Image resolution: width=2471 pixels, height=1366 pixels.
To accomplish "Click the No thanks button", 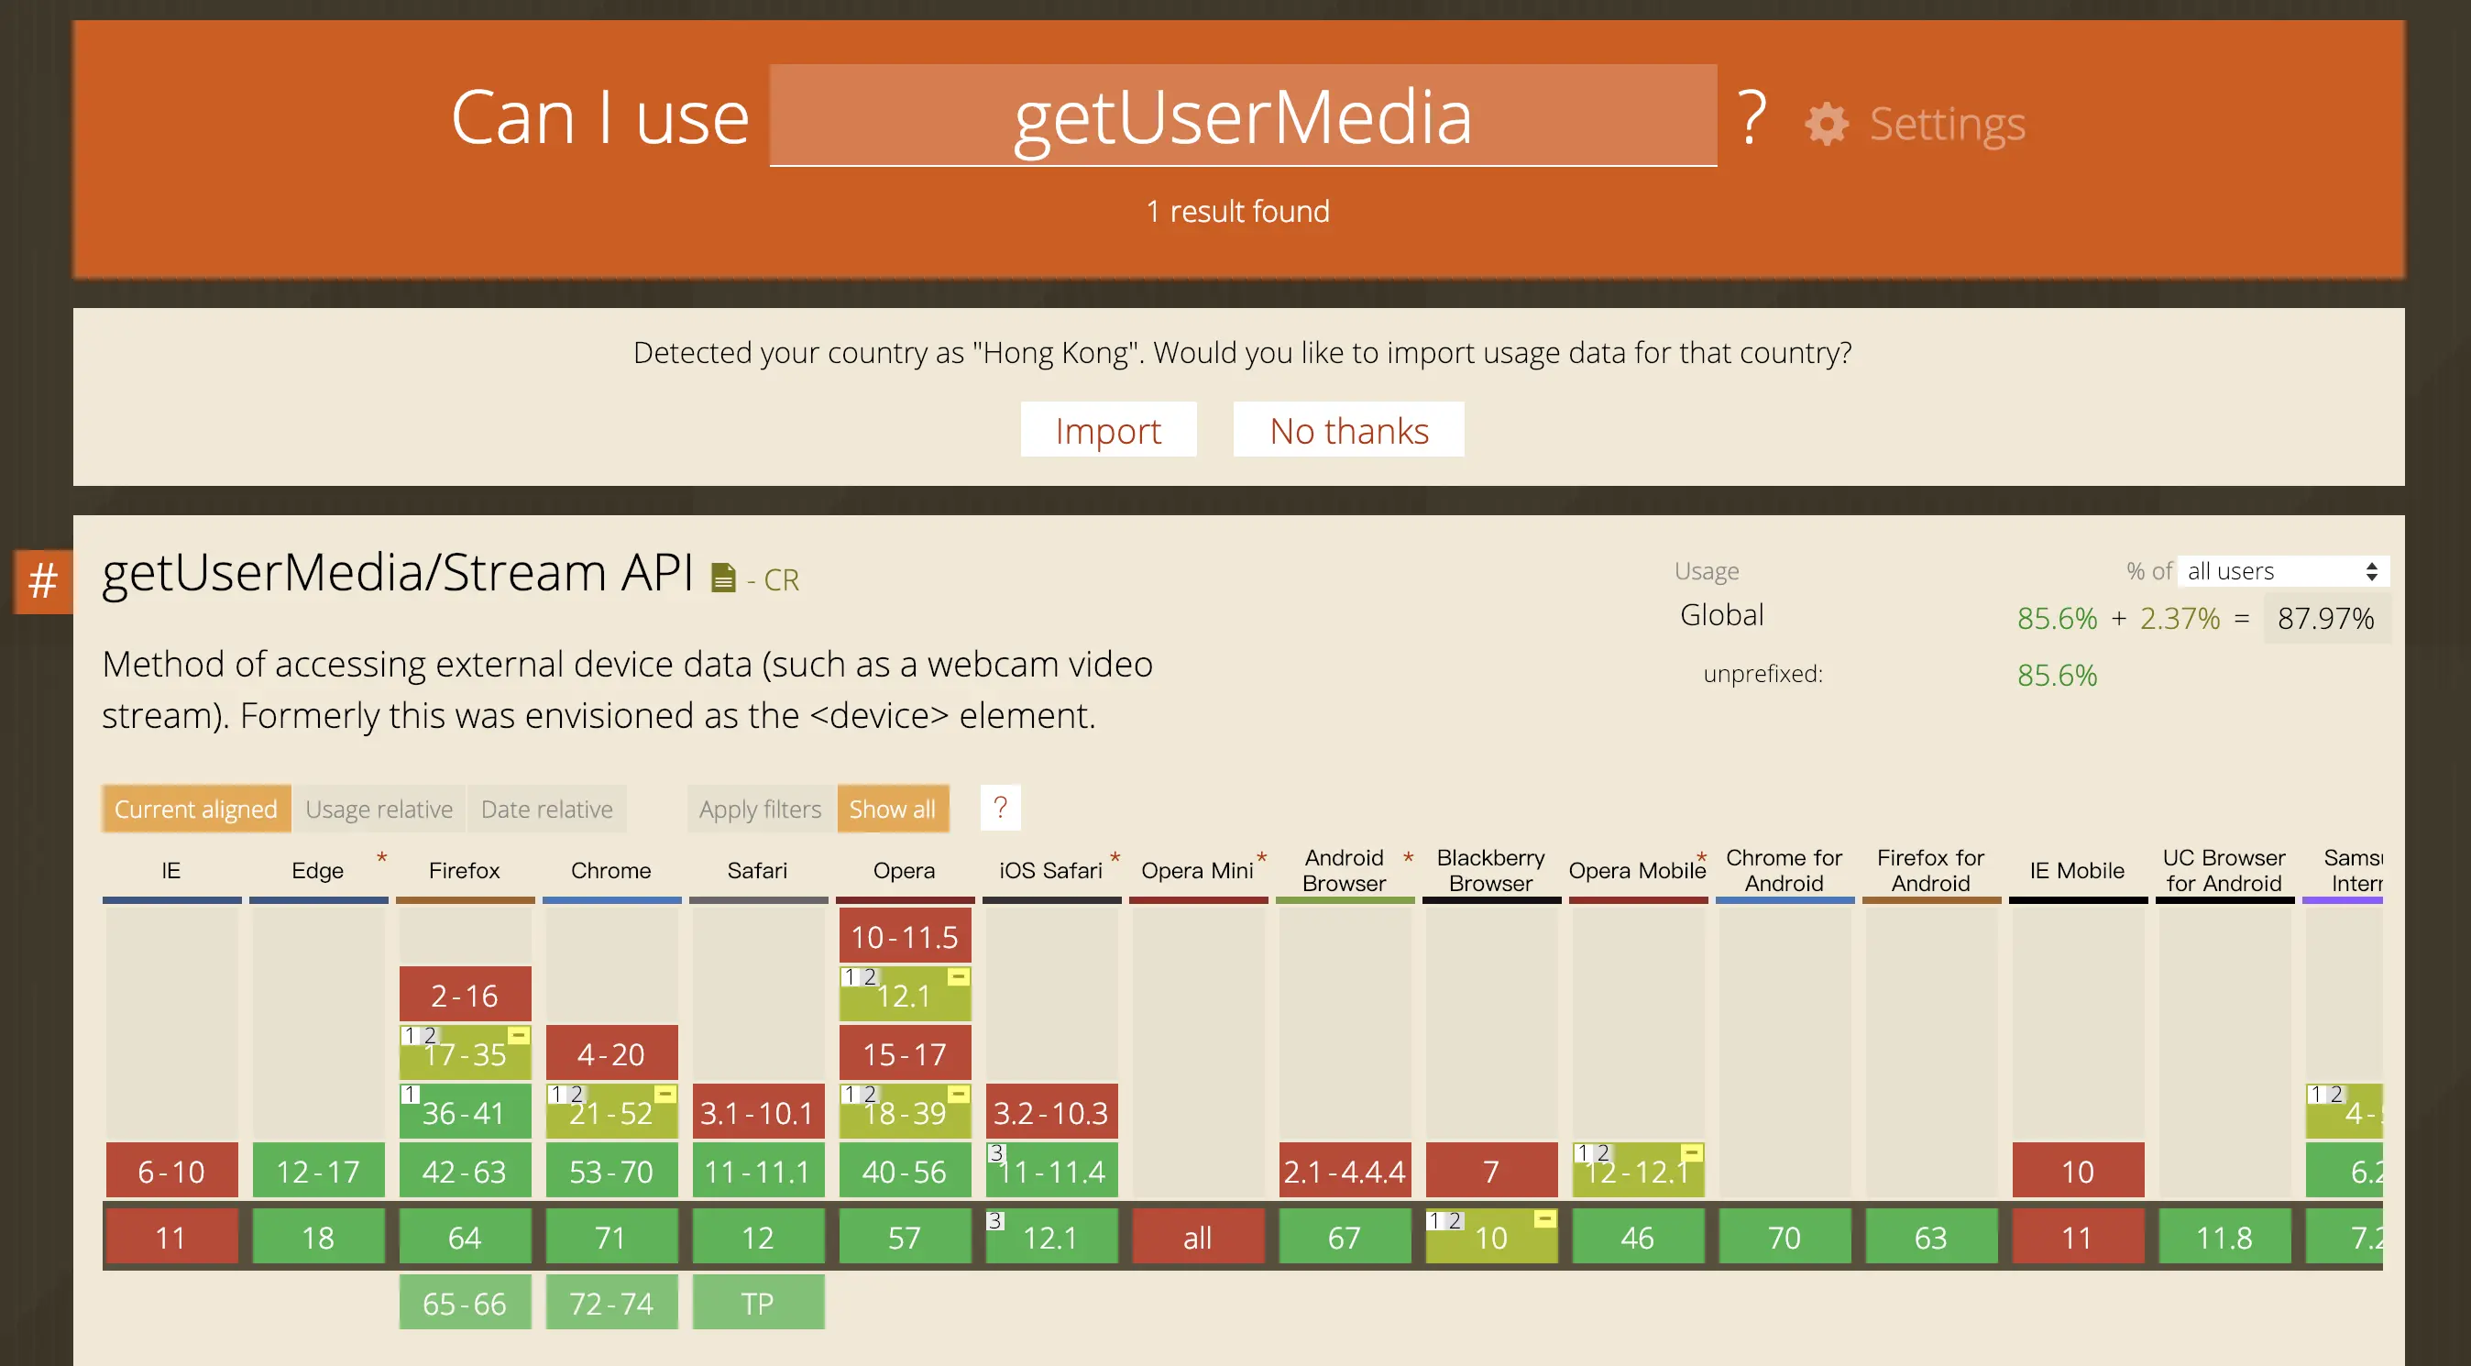I will (1347, 431).
